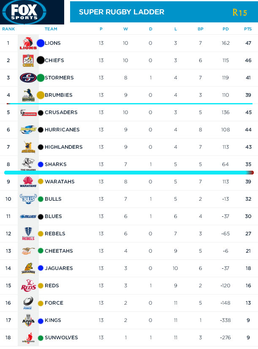Click the Reds team logo
This screenshot has height=349, width=258.
28,286
